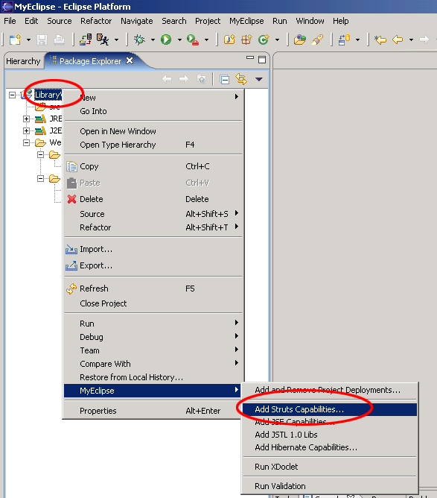This screenshot has height=498, width=437.
Task: Click the Last Edit Location icon
Action: (x=380, y=40)
